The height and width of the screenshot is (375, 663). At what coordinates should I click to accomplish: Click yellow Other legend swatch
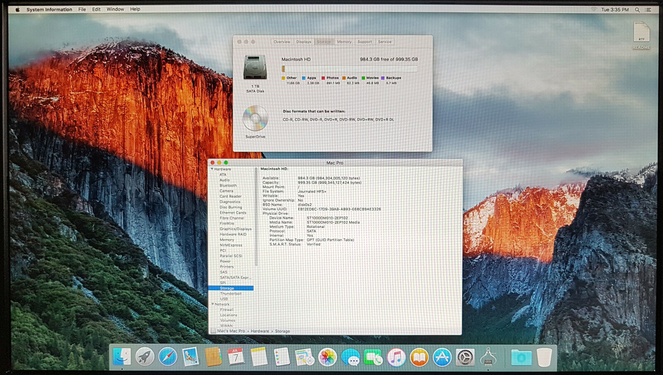(x=283, y=78)
